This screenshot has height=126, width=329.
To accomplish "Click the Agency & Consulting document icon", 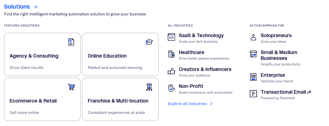I will click(71, 42).
